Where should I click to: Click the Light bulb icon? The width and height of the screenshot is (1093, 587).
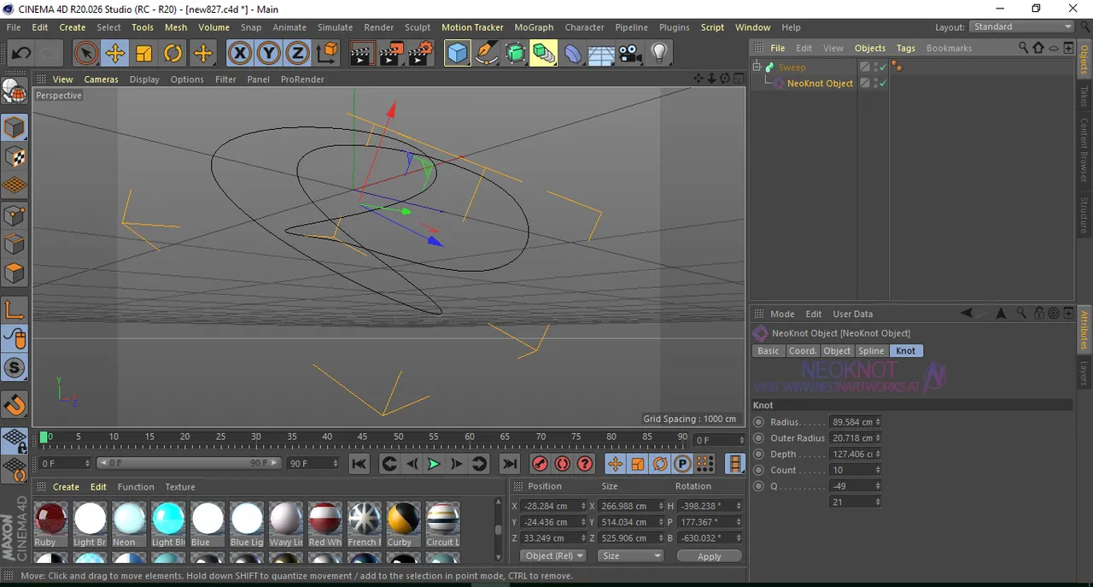658,54
